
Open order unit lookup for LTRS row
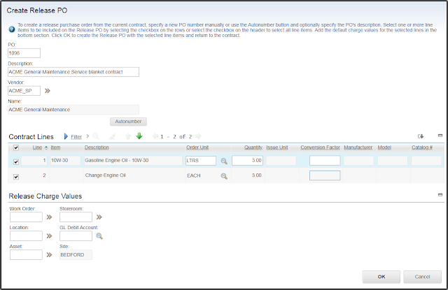click(224, 161)
